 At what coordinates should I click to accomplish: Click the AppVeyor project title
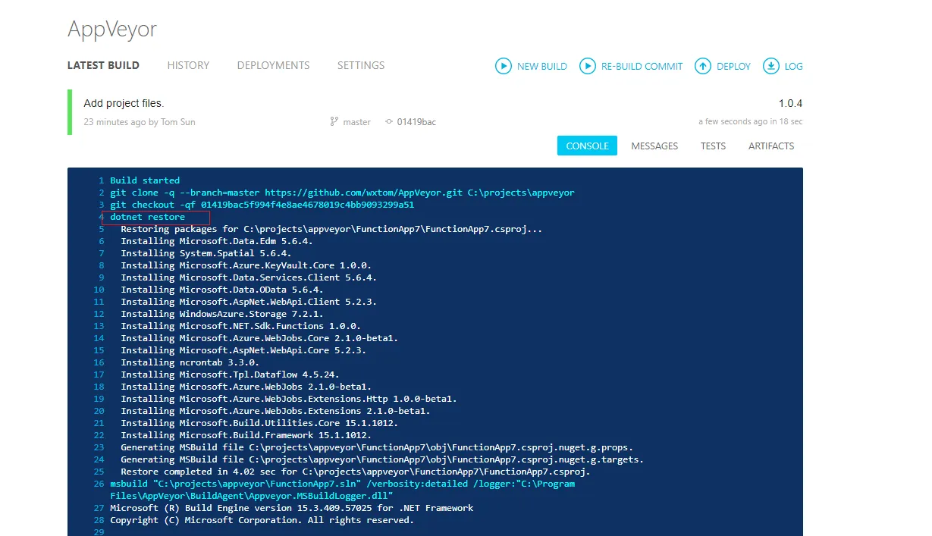coord(112,29)
